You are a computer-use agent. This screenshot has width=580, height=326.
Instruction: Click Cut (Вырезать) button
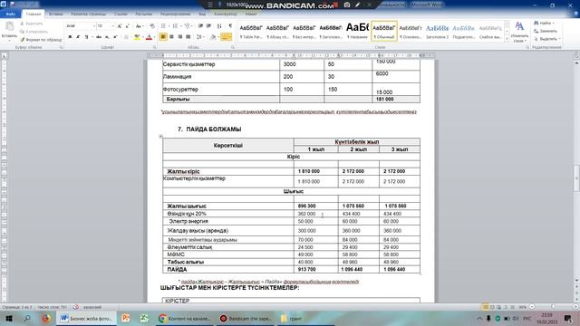32,24
